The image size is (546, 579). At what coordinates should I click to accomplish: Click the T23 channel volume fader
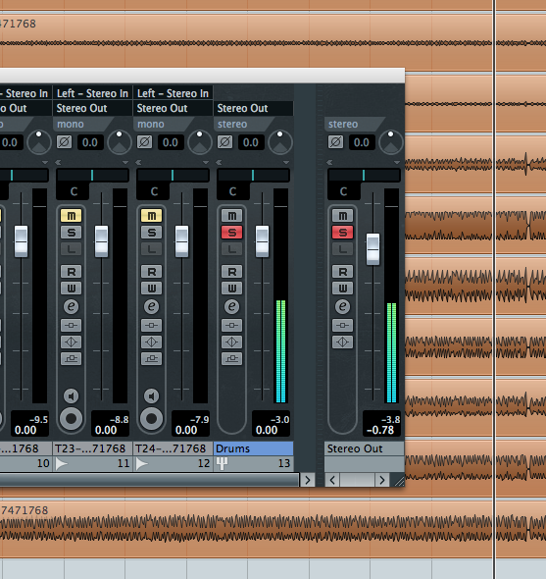[101, 241]
